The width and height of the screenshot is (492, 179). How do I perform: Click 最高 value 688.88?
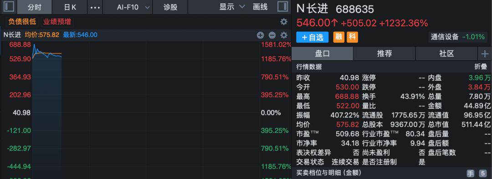coord(347,97)
